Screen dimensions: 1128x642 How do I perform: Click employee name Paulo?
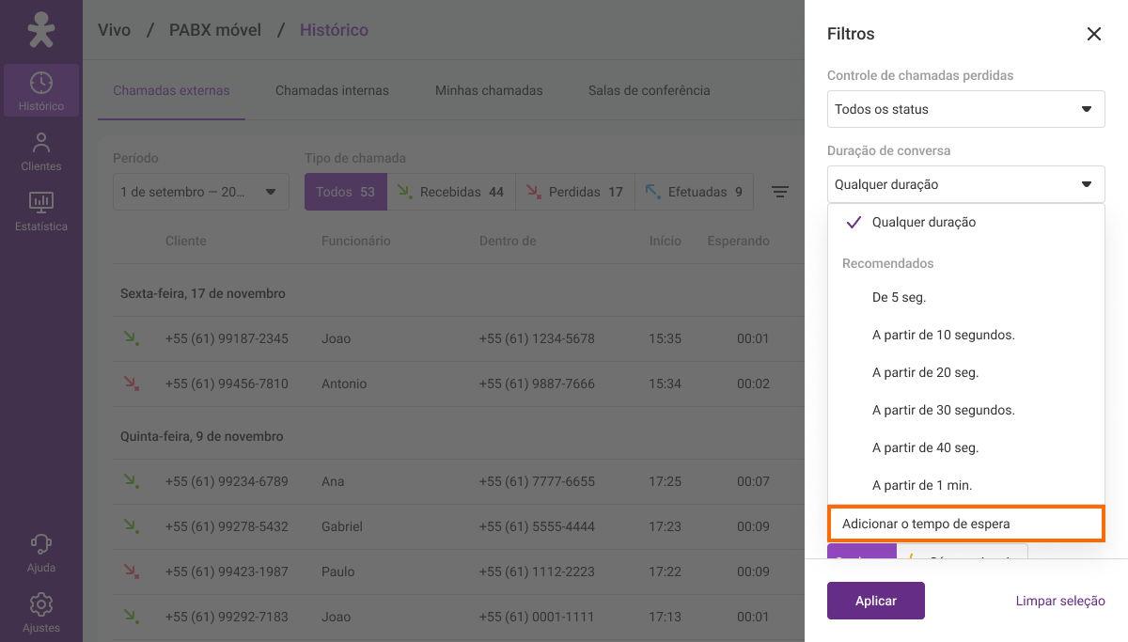pos(338,572)
